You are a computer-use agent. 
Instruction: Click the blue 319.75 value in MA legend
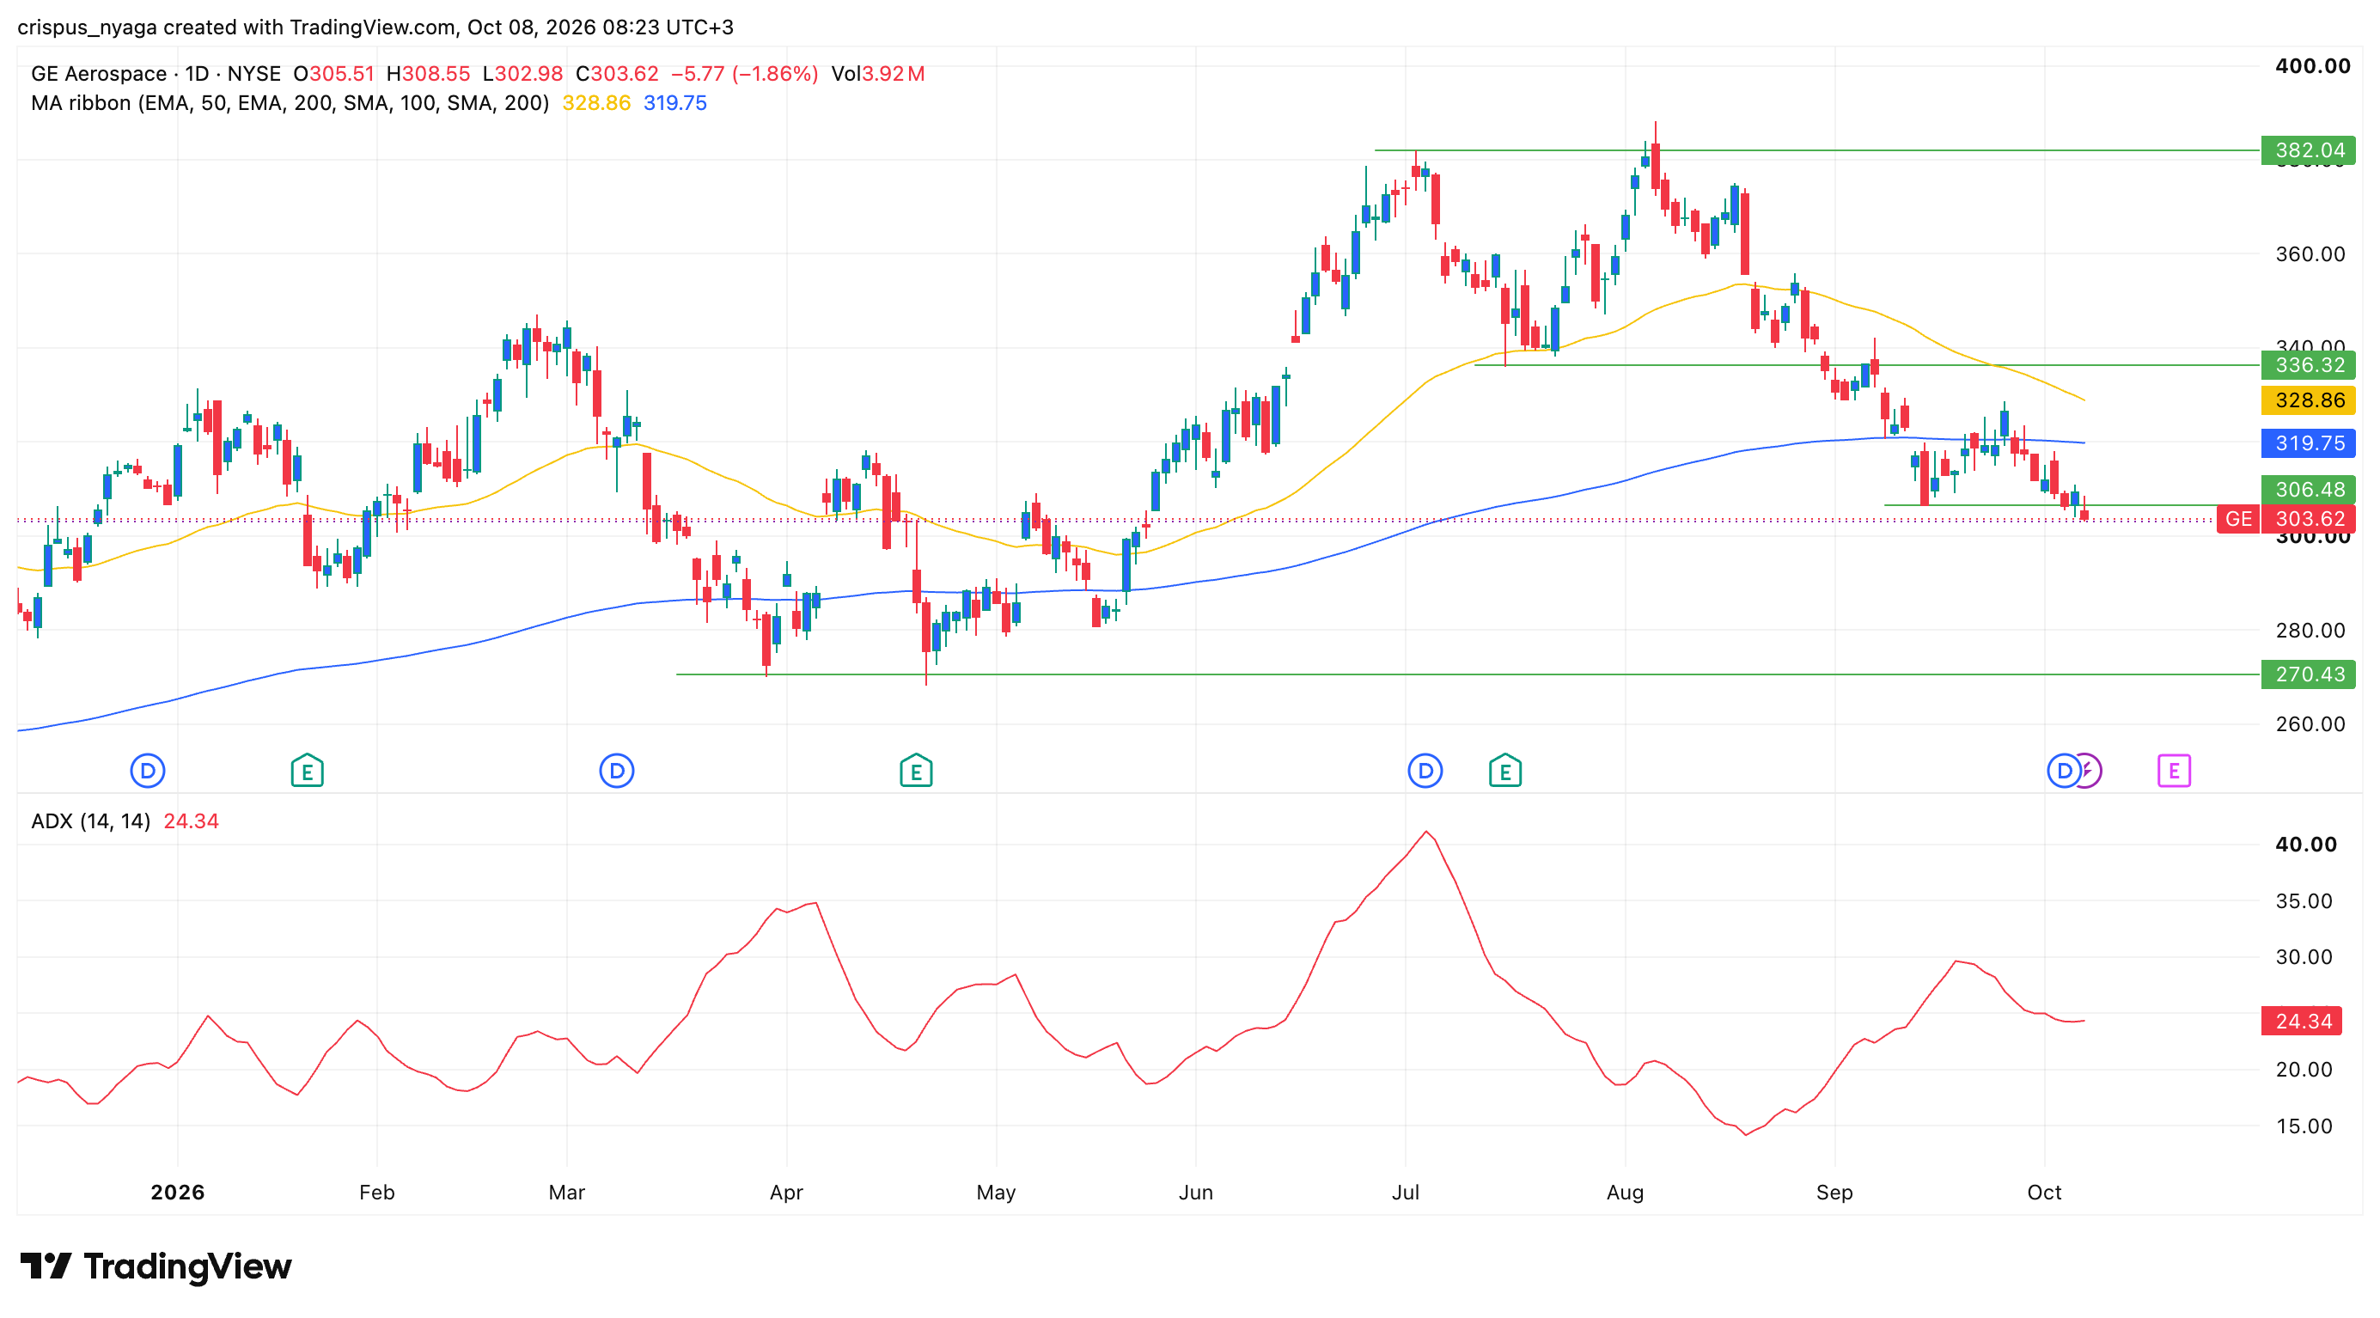click(674, 103)
